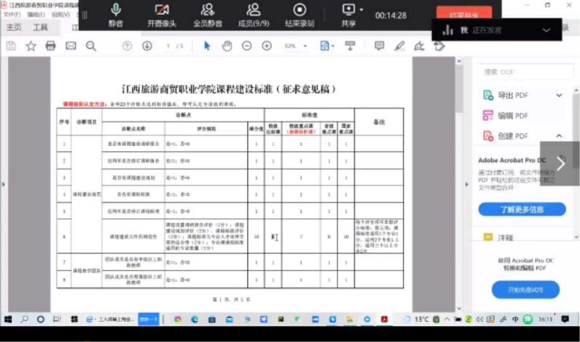This screenshot has height=342, width=580.
Task: Click the 了解更多信息 button
Action: pos(522,209)
